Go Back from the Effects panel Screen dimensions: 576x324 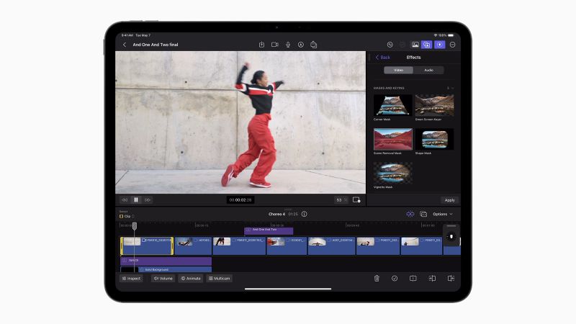[382, 57]
